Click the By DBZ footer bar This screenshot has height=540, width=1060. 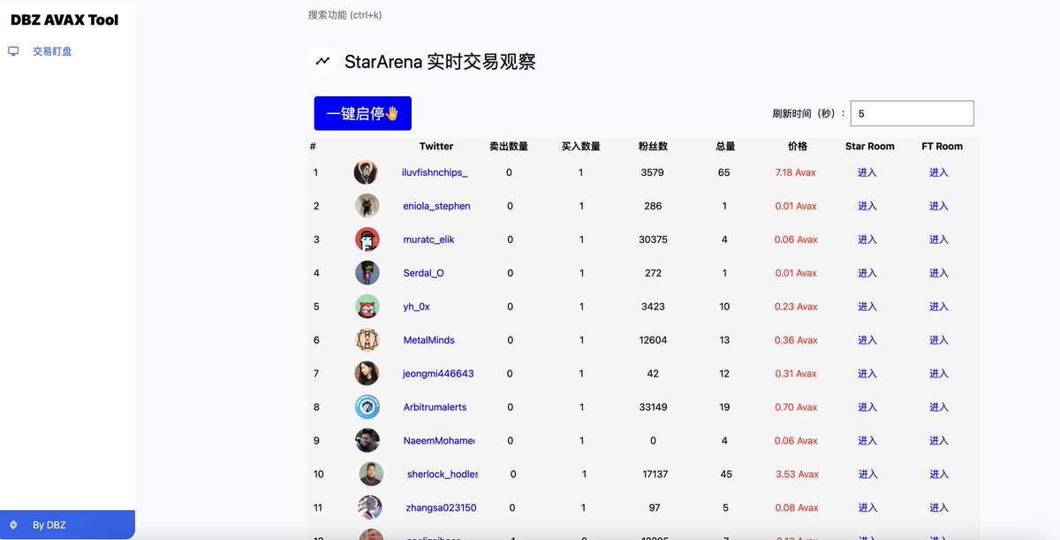(67, 524)
